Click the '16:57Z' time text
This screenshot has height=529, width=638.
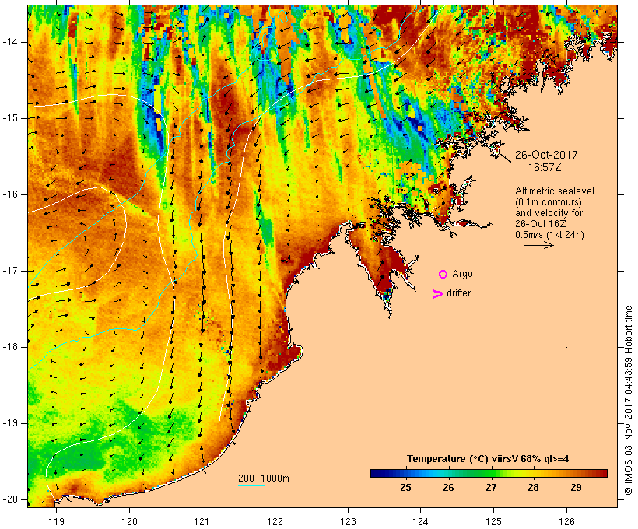(x=545, y=167)
